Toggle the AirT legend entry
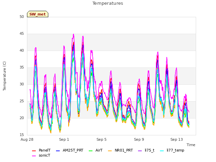 [96, 150]
